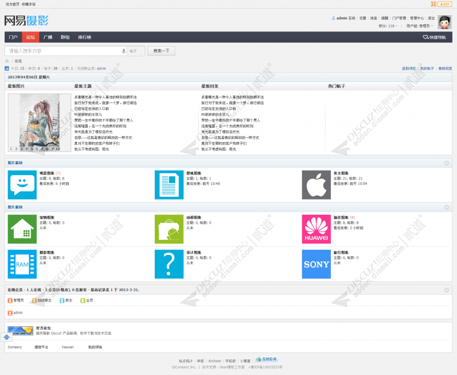
Task: Collapse the section containing 宠物图集
Action: (x=446, y=207)
